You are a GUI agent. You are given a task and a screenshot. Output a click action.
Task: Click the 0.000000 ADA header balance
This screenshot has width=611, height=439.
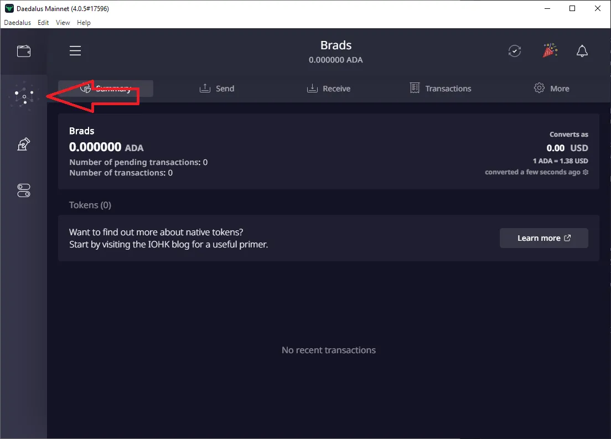(x=336, y=60)
